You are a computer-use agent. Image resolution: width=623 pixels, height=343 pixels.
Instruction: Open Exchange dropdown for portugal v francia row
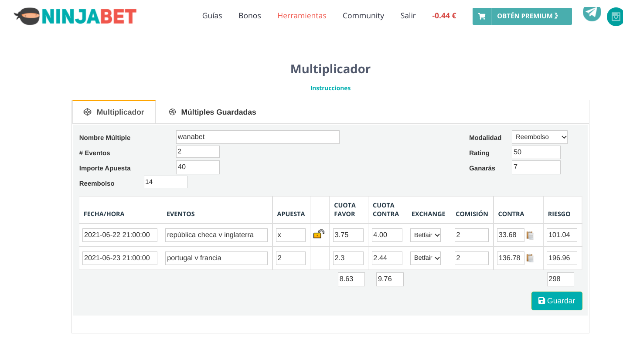[x=426, y=258]
